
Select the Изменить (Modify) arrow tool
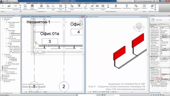pyautogui.click(x=3, y=7)
